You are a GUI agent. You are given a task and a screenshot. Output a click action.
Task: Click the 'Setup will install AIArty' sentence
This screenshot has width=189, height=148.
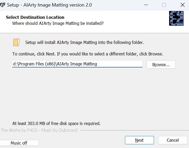pyautogui.click(x=85, y=42)
